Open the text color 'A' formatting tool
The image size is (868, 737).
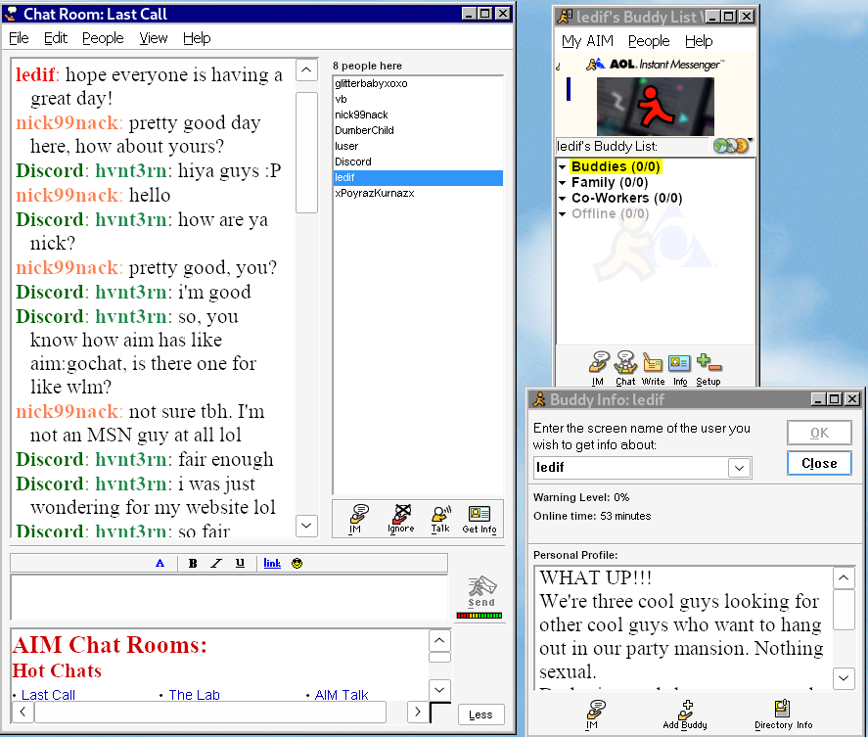pos(160,563)
